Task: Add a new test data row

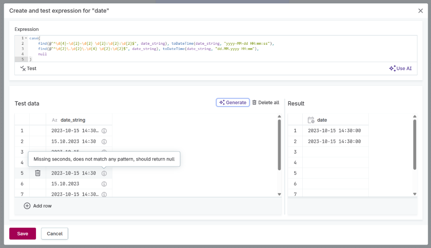Action: click(38, 206)
